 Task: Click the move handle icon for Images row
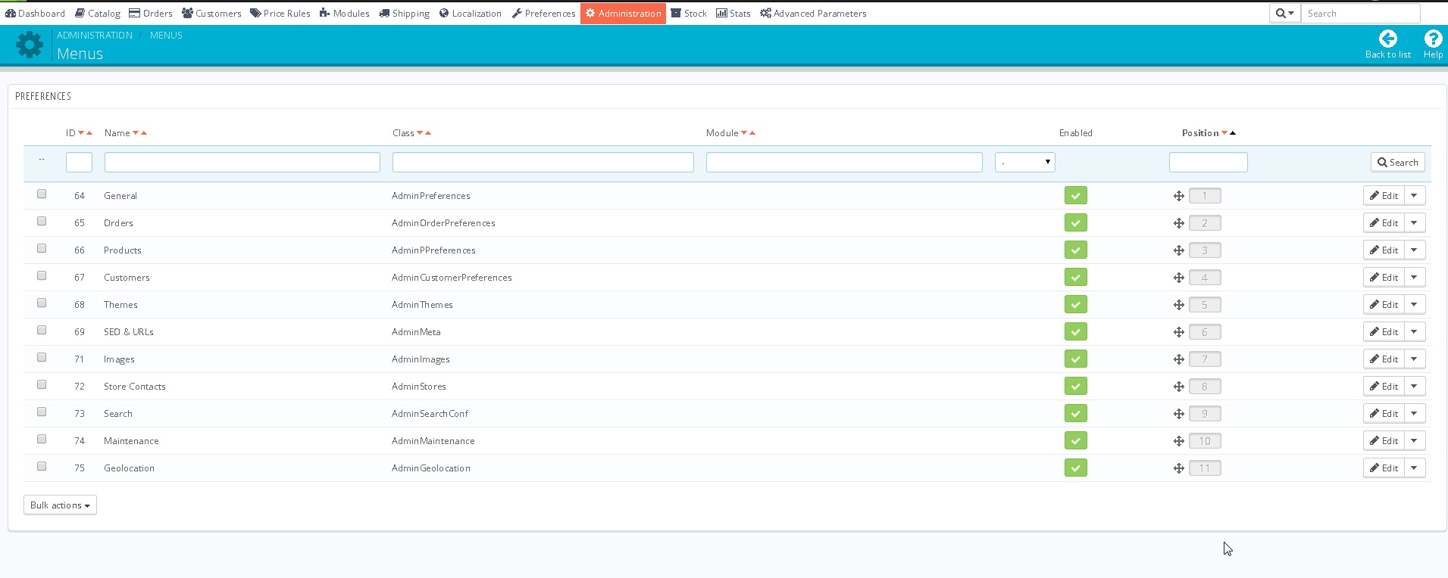tap(1179, 359)
